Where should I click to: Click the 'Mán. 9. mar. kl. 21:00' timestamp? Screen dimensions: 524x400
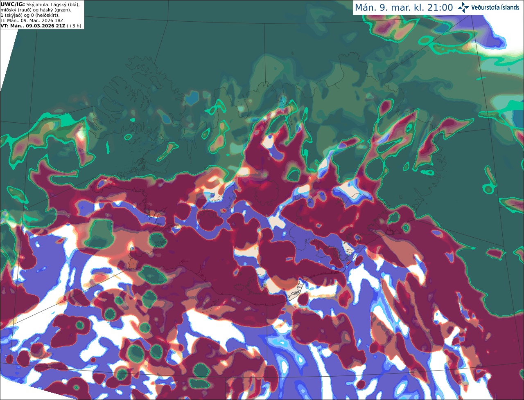[x=404, y=8]
